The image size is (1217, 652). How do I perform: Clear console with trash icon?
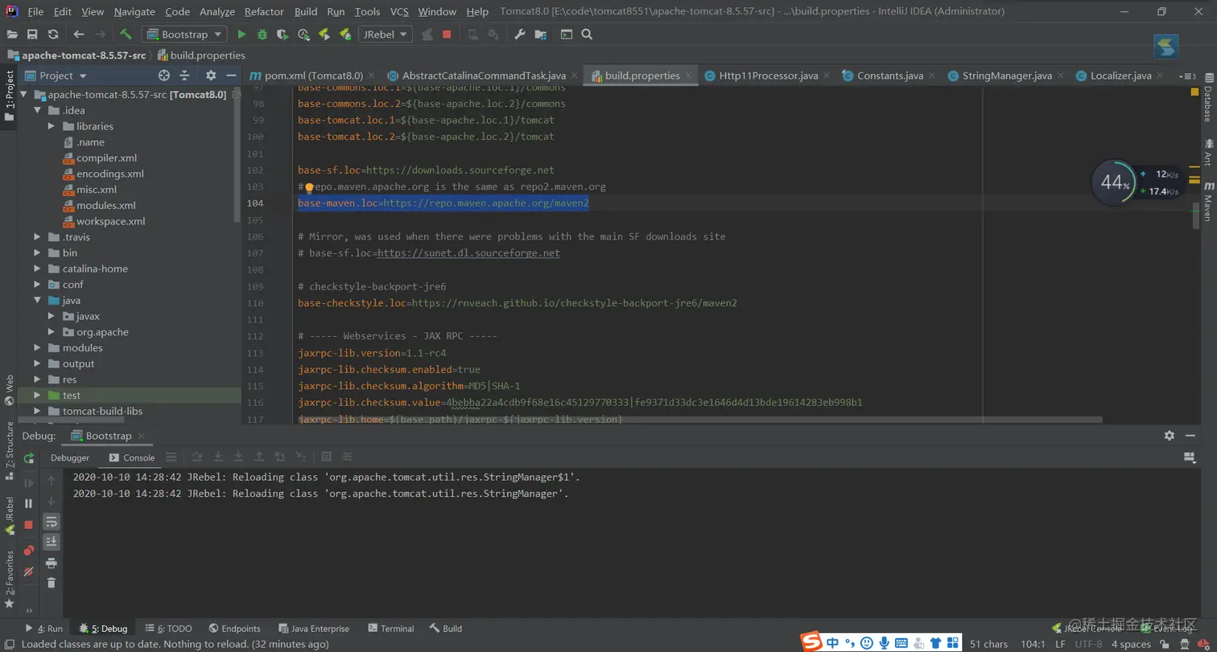coord(52,583)
